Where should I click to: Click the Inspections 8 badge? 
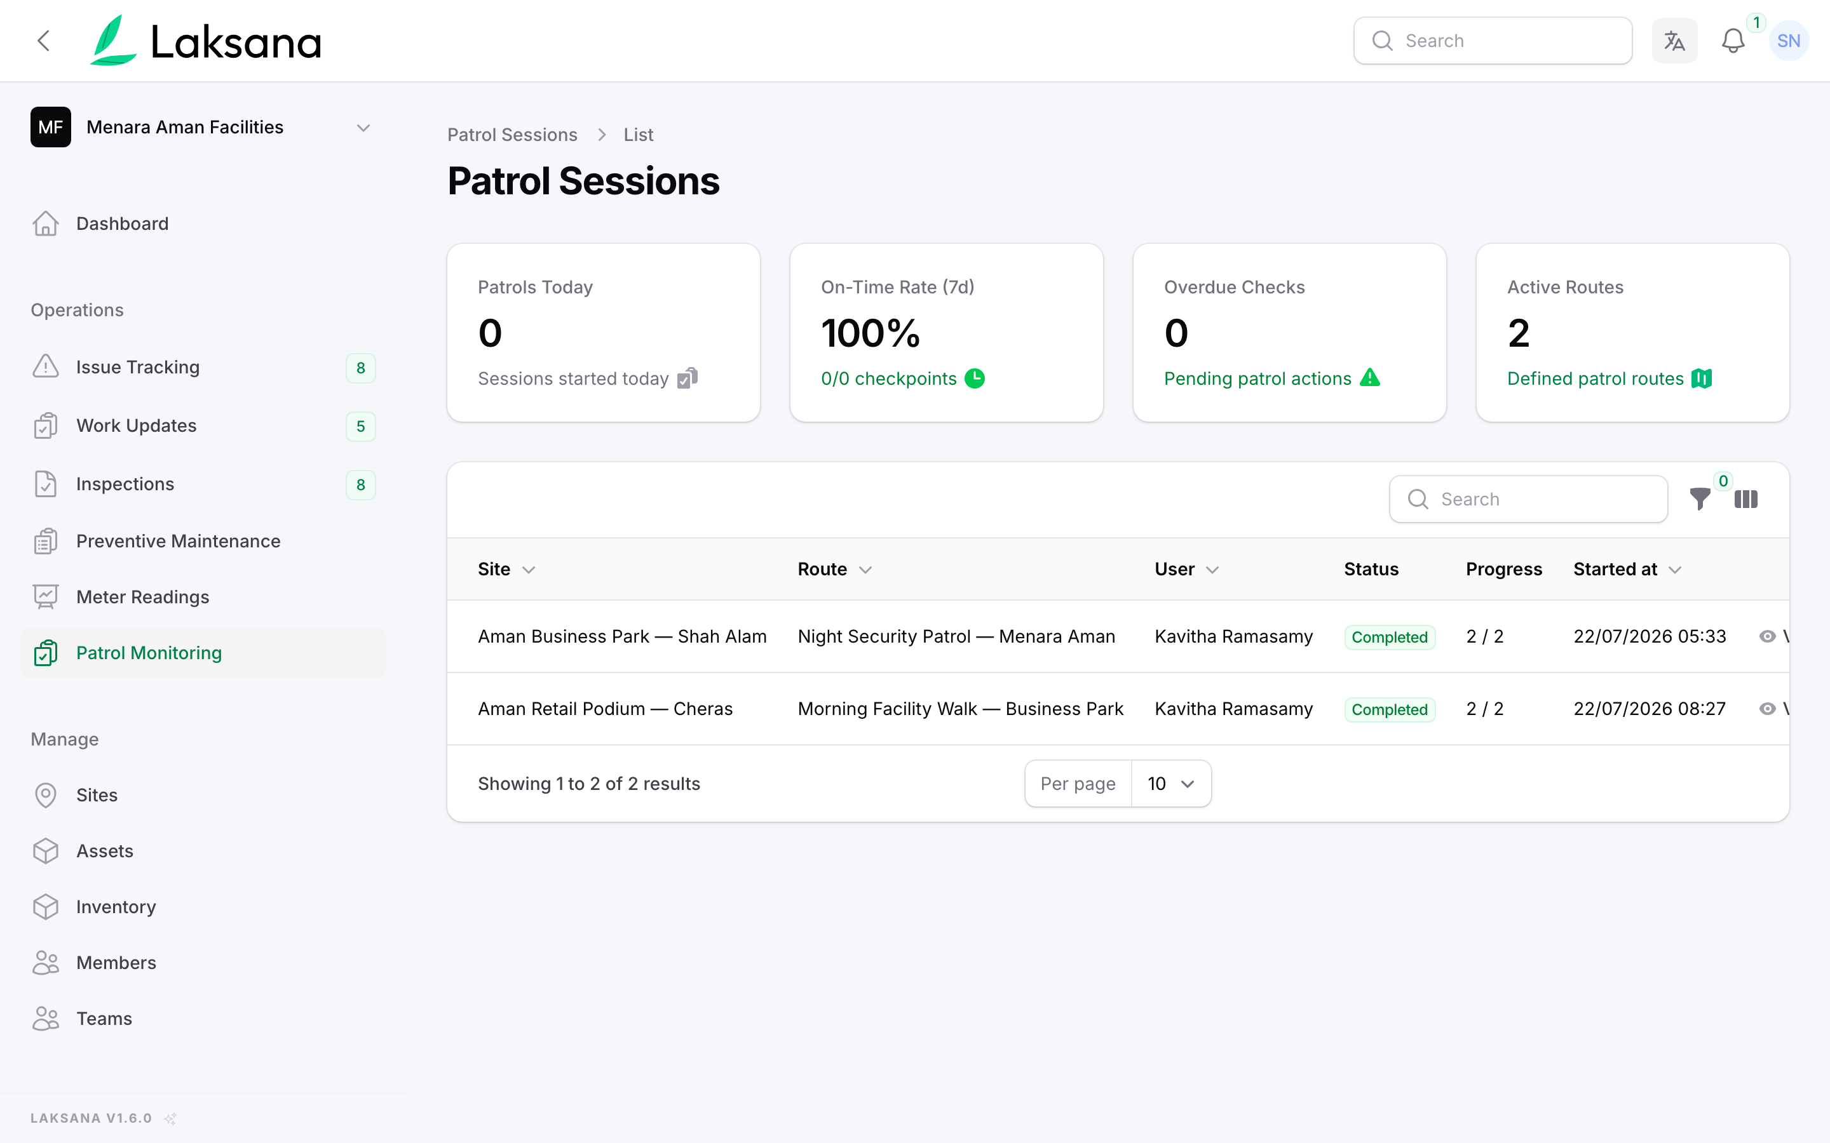pyautogui.click(x=361, y=485)
